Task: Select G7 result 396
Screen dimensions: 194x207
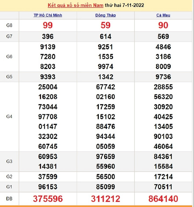Action: [48, 36]
